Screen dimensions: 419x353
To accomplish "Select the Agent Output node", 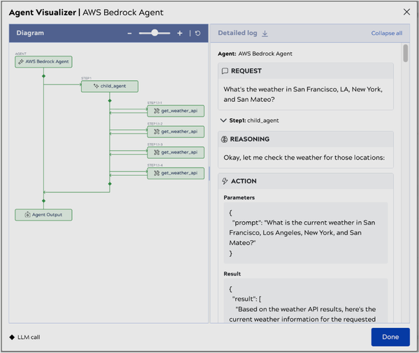I will pyautogui.click(x=43, y=214).
